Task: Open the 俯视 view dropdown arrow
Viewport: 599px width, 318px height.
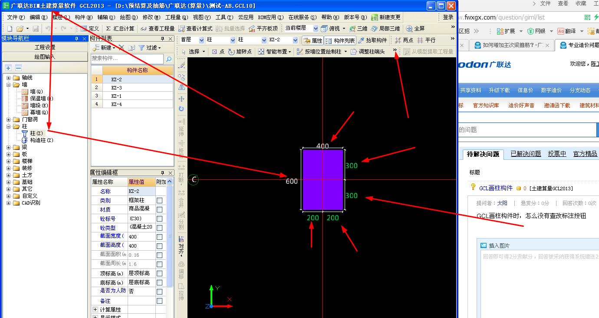Action: 344,29
